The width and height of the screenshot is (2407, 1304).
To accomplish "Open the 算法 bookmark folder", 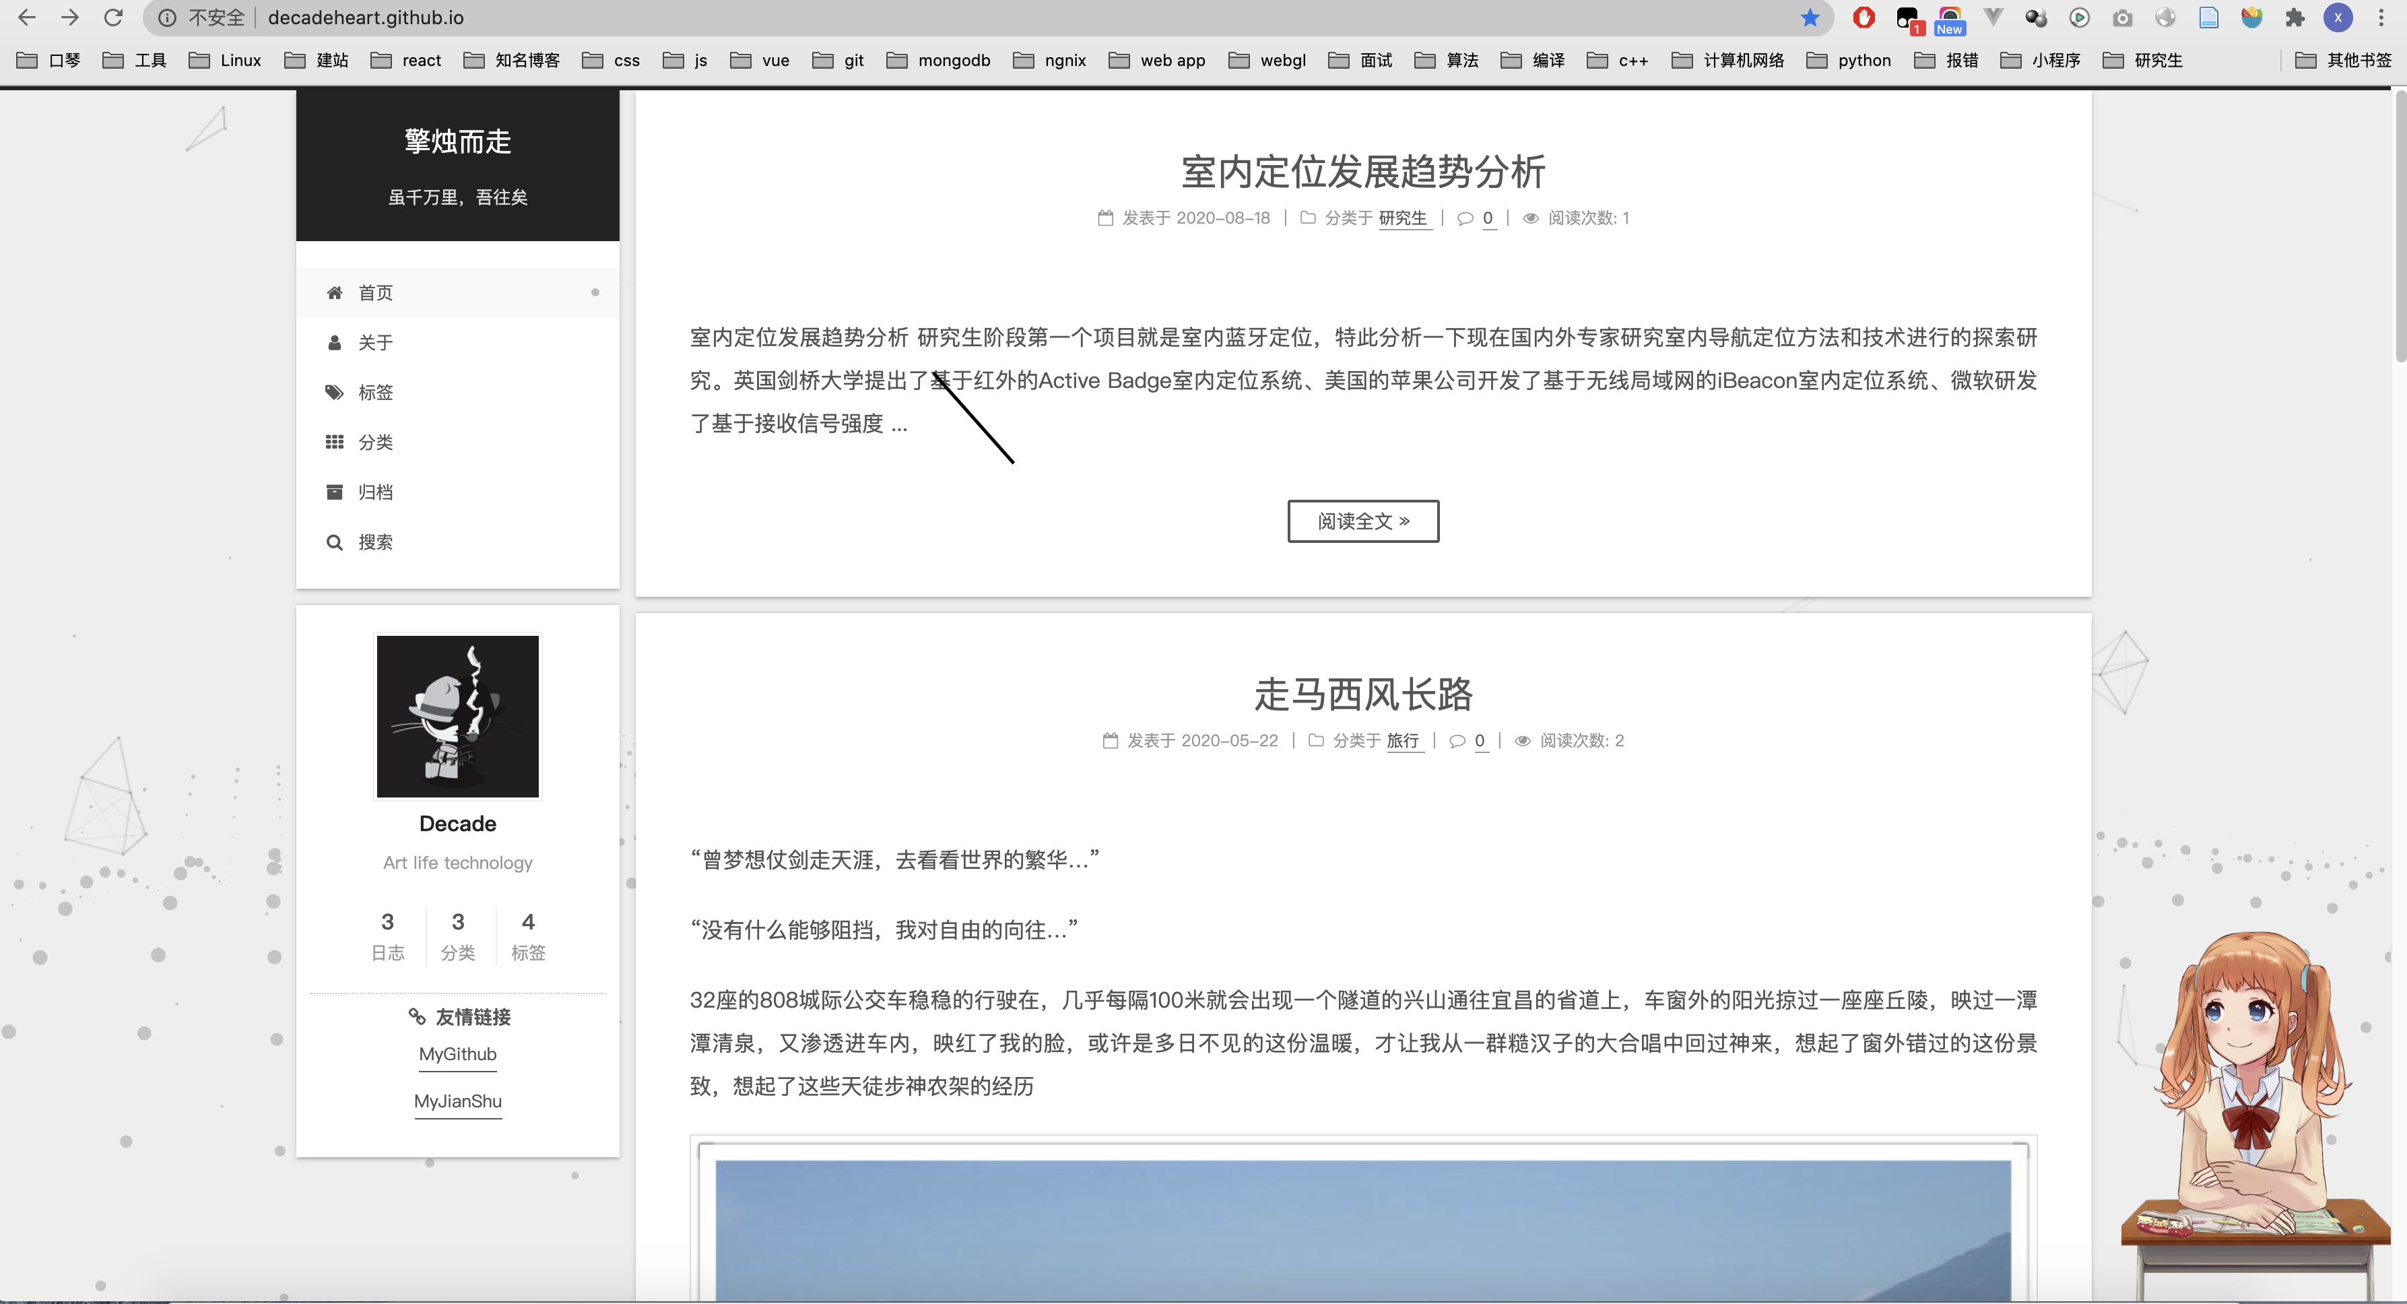I will click(x=1447, y=60).
